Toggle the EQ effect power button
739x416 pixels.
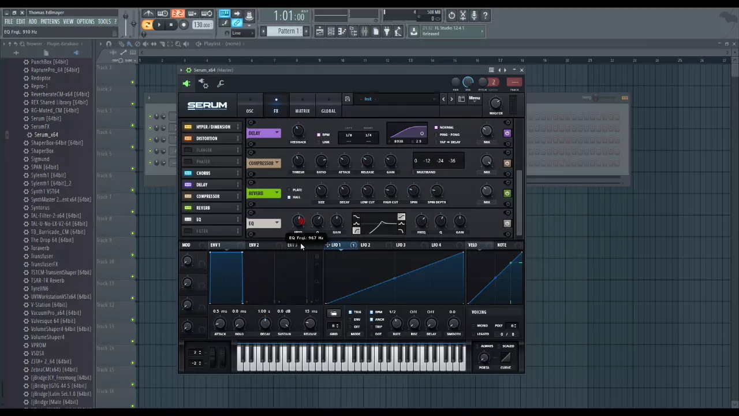507,224
